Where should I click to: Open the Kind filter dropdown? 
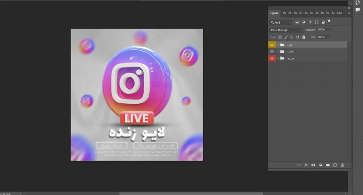[281, 23]
